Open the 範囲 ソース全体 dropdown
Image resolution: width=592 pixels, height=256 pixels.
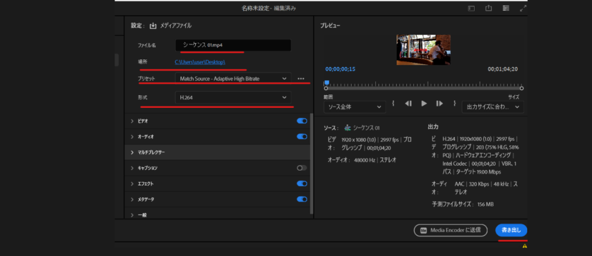354,107
